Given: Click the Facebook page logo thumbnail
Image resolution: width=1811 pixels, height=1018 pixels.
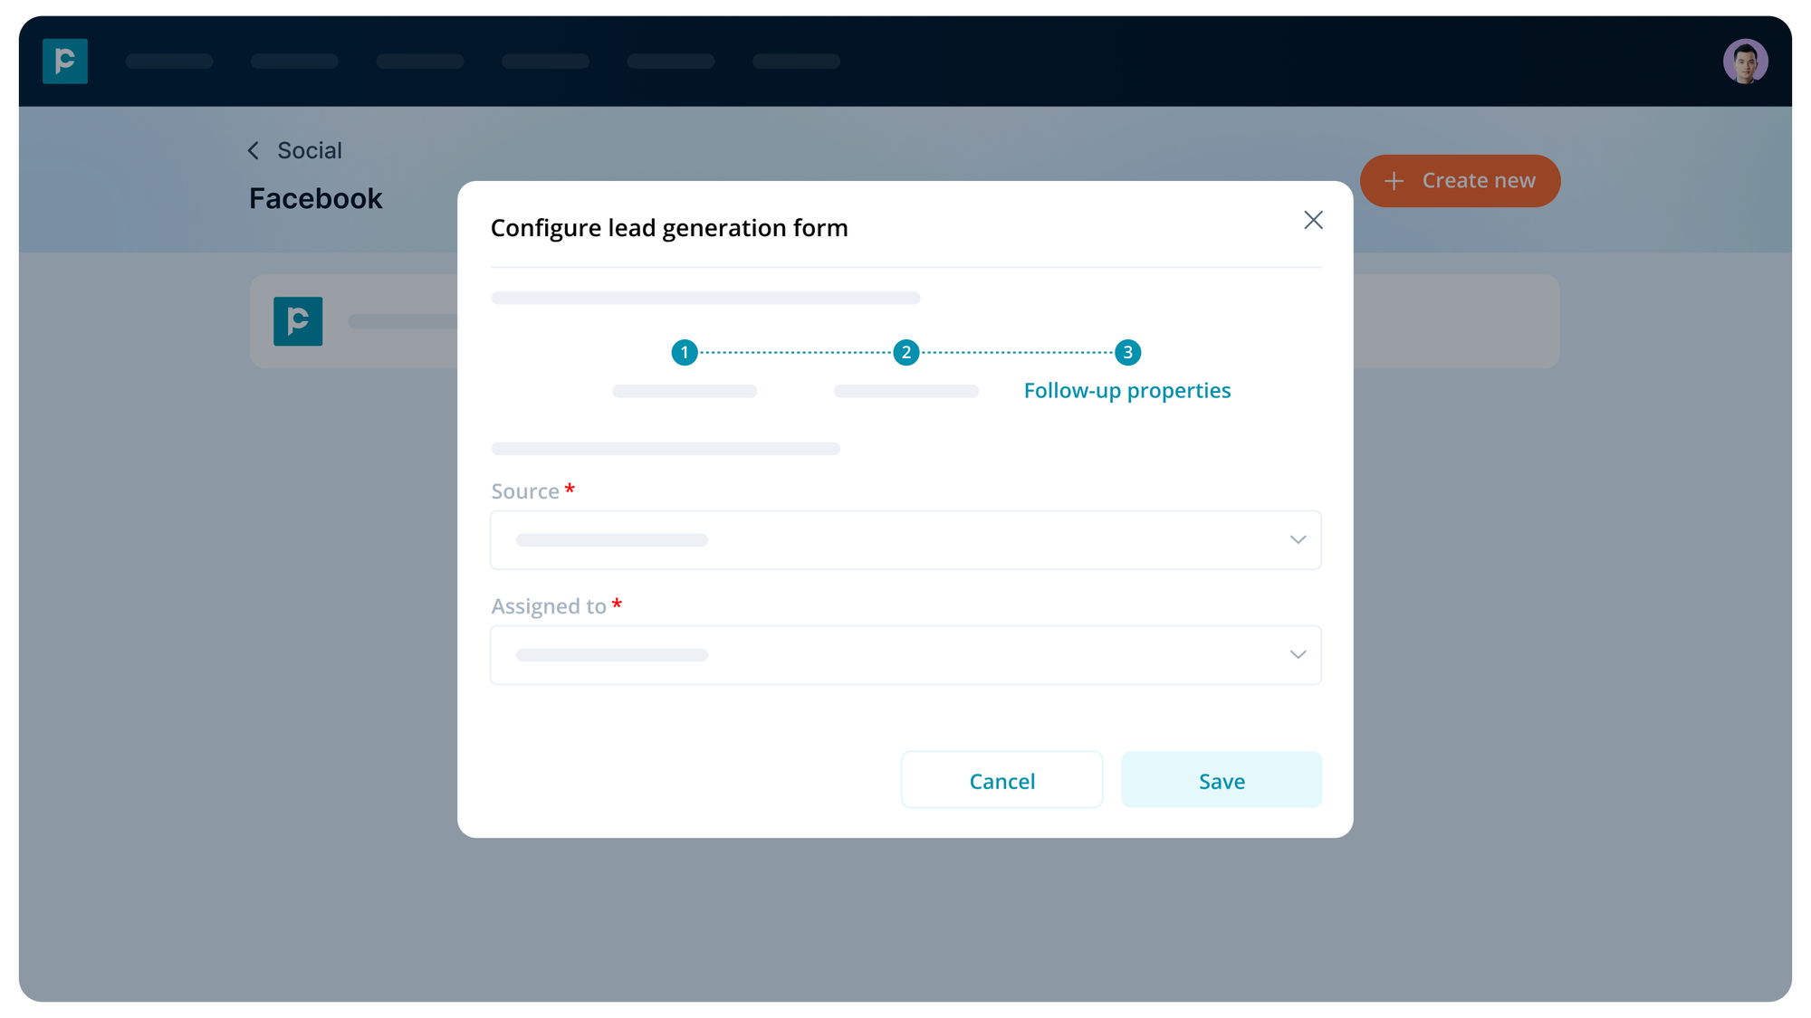Looking at the screenshot, I should click(x=298, y=321).
